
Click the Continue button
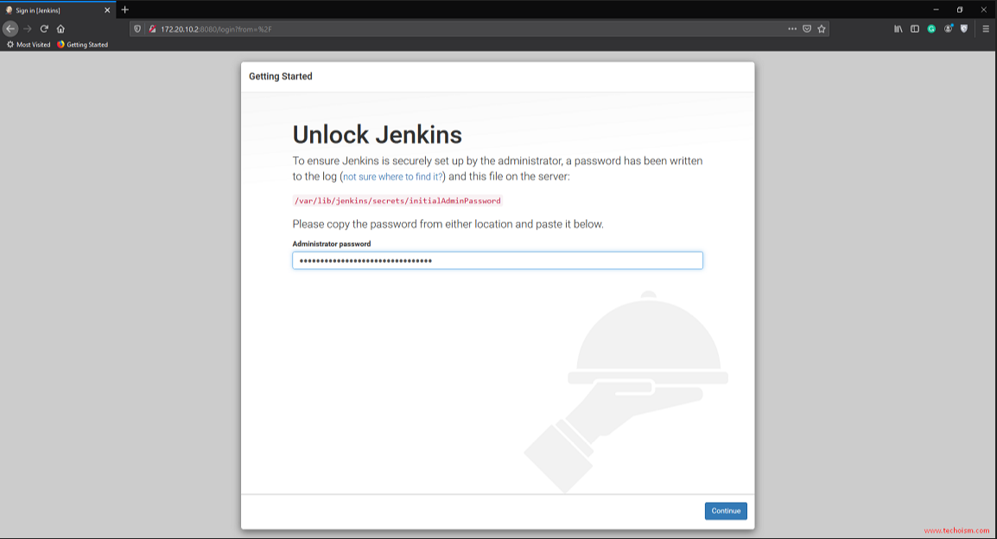726,511
